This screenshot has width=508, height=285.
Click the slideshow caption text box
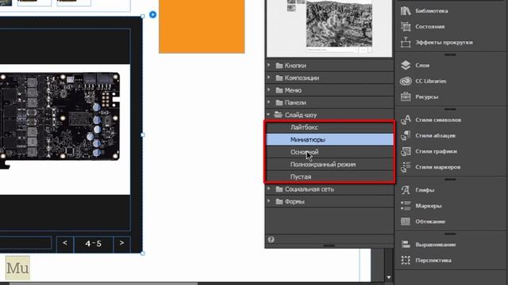(25, 243)
